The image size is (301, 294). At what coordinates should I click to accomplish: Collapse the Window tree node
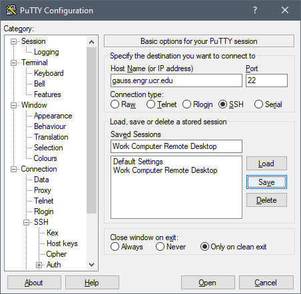coord(14,105)
